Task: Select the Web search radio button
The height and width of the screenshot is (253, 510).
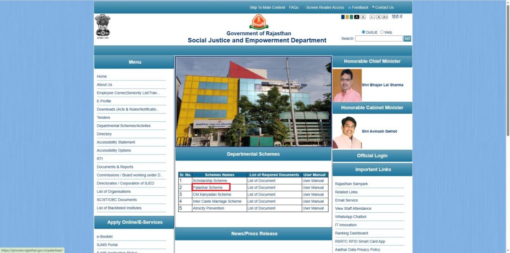Action: (382, 32)
